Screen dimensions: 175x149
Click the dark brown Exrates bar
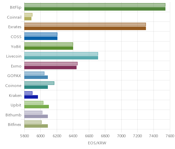[x=85, y=28]
